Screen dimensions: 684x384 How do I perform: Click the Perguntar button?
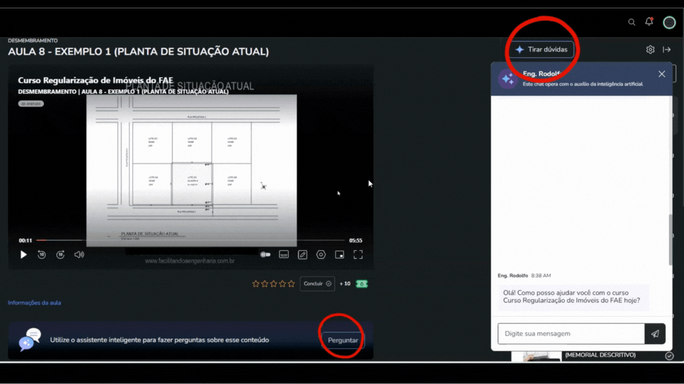pyautogui.click(x=343, y=340)
